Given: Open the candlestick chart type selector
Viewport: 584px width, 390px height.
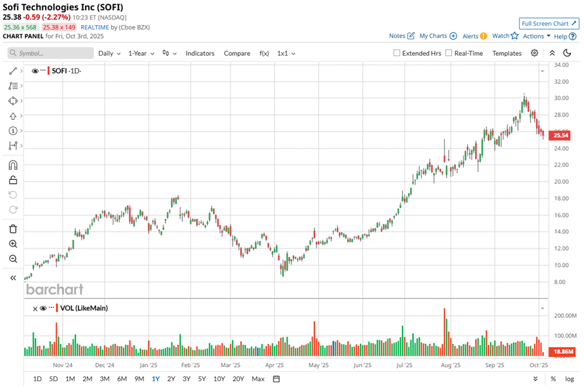Looking at the screenshot, I should (169, 53).
